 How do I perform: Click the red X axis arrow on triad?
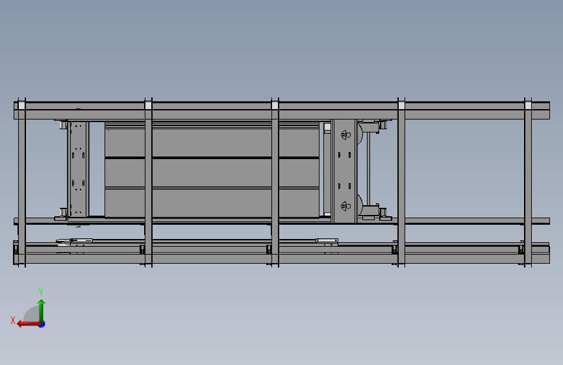click(29, 324)
